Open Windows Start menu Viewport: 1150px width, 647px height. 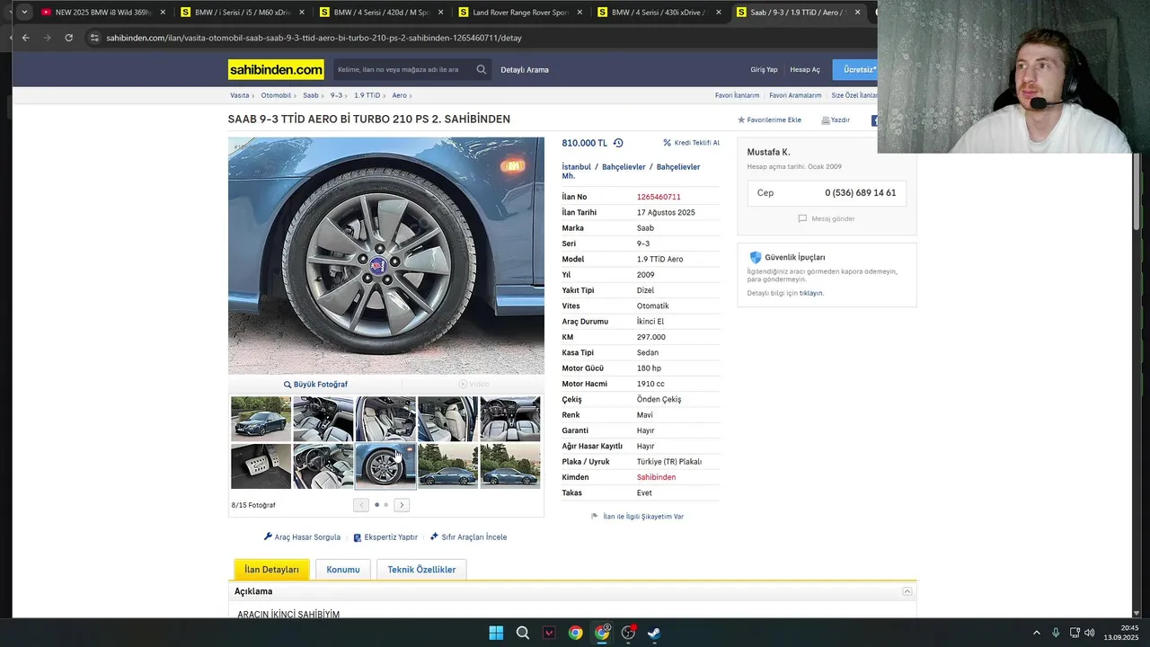[496, 633]
